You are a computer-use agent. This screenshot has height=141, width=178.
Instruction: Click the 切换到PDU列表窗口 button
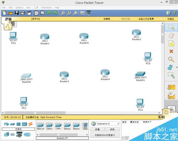point(105,135)
